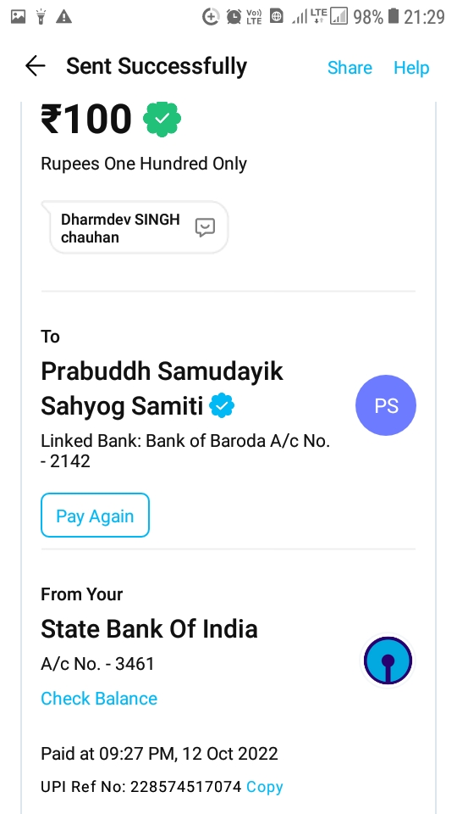
Task: Tap the ₹100 amount text
Action: click(x=86, y=119)
